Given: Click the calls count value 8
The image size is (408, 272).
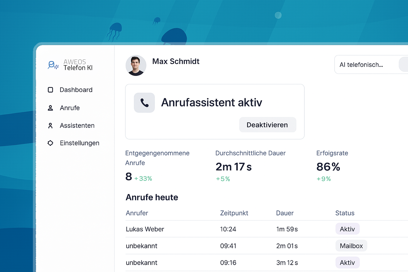Looking at the screenshot, I should tap(129, 177).
